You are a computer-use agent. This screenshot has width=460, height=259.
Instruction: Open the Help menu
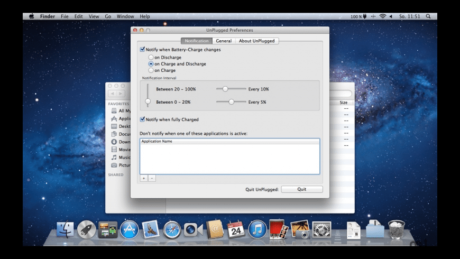pyautogui.click(x=145, y=16)
